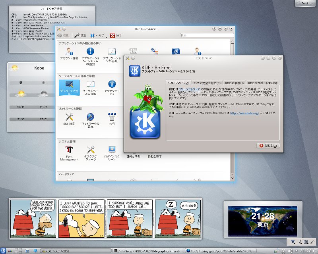Open SSL 設定 module
318x254 pixels.
point(69,119)
